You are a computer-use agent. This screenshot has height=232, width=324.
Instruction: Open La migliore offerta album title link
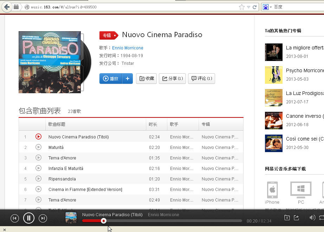[x=305, y=48]
